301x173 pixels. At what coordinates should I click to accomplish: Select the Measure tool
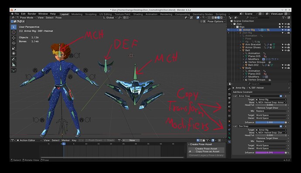pyautogui.click(x=14, y=64)
